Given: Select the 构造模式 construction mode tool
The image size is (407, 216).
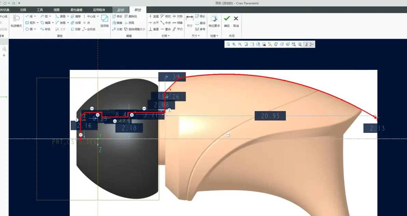Looking at the screenshot, I should pos(16,21).
